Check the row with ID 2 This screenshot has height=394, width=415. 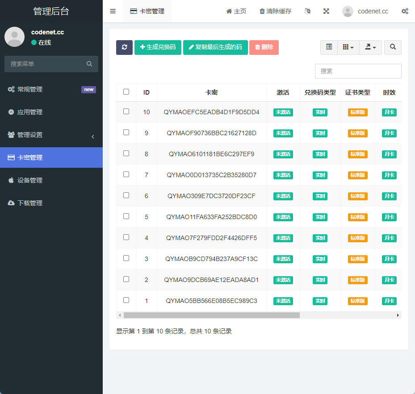pyautogui.click(x=126, y=279)
